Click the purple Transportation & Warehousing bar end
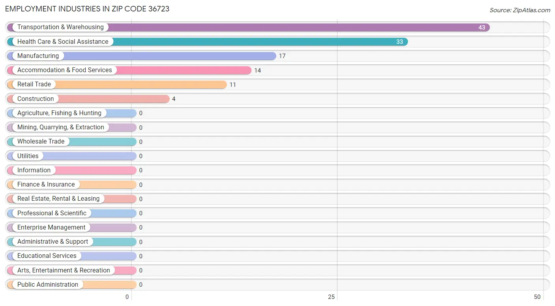 tap(486, 27)
